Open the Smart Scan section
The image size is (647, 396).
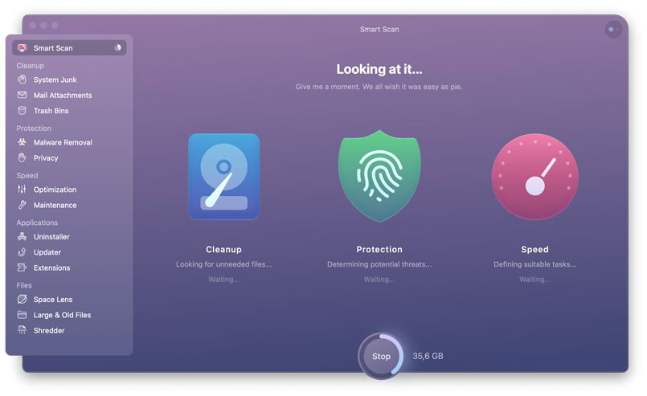(69, 48)
